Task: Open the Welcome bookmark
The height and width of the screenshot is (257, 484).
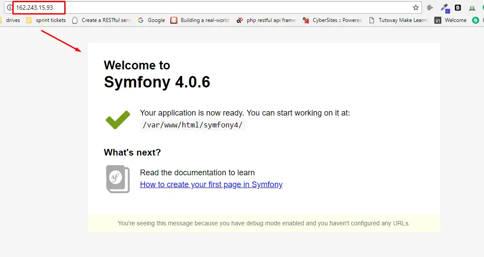Action: click(x=451, y=20)
